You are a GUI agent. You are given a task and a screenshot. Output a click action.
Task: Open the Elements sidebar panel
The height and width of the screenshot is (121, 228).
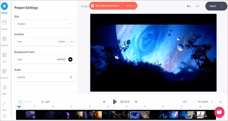point(4,74)
